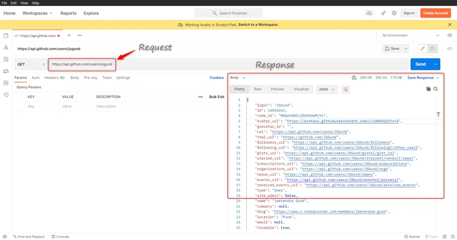Switch to the Tests tab
The height and width of the screenshot is (240, 457).
point(107,78)
